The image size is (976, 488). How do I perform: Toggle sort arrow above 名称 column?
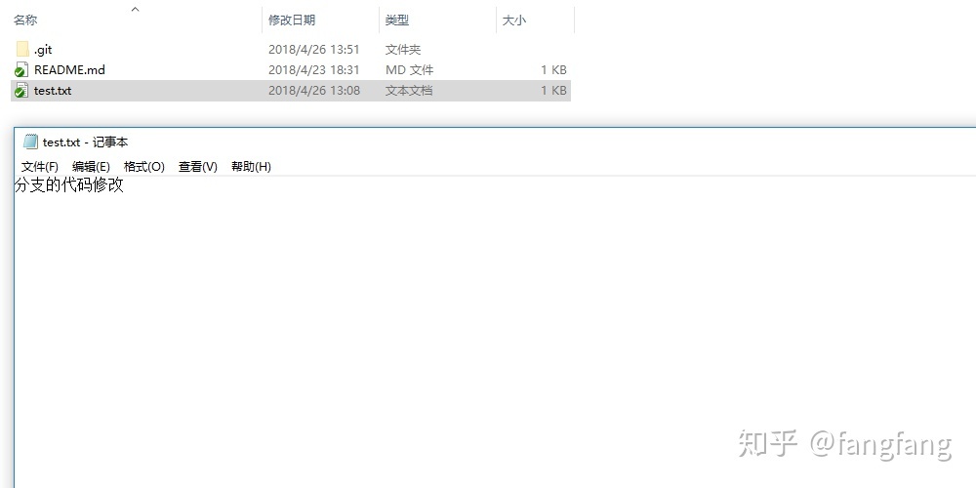[x=135, y=9]
